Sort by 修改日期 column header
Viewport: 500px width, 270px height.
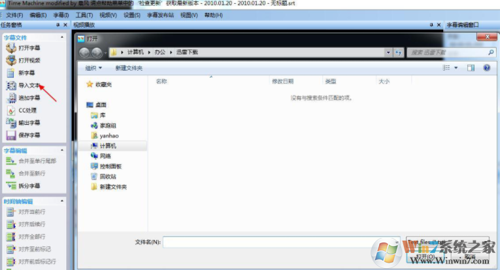282,81
